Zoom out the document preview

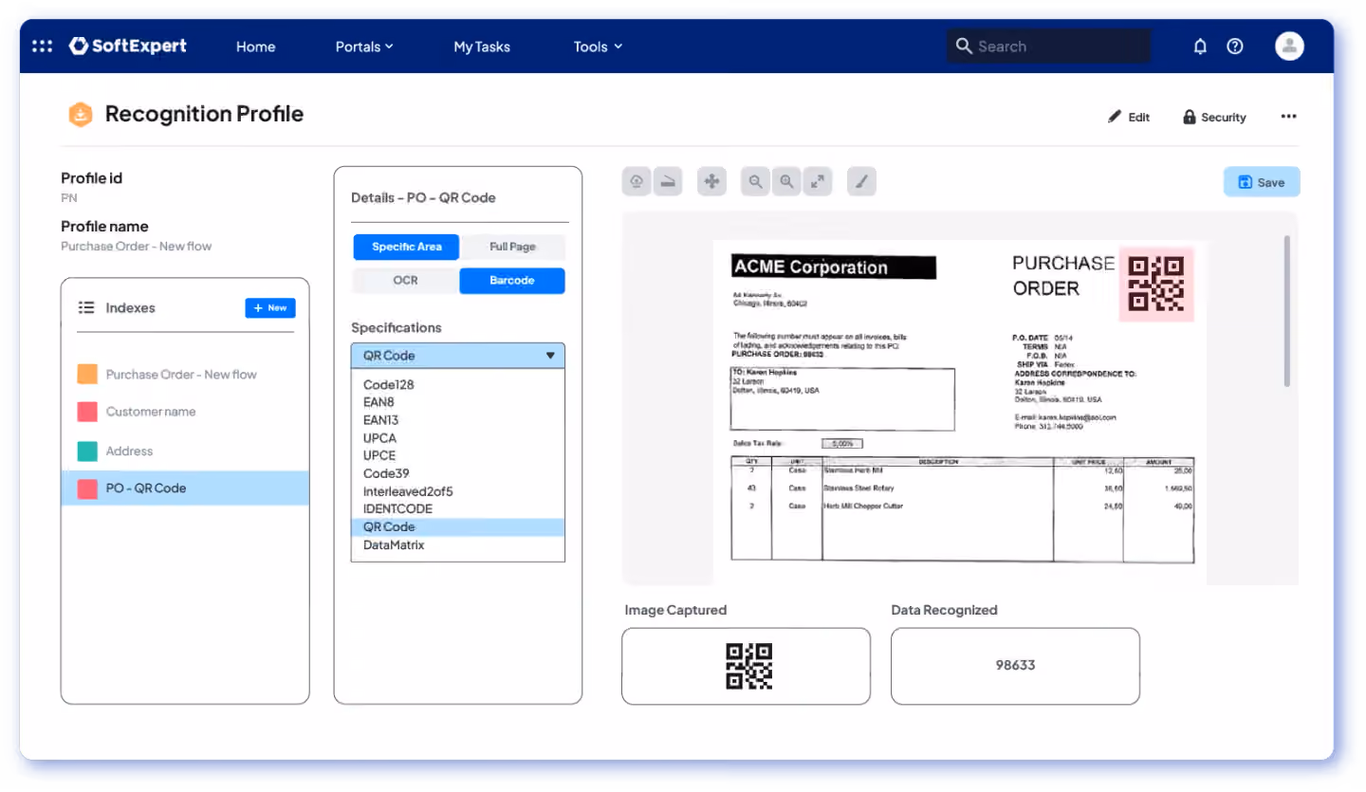pos(755,181)
